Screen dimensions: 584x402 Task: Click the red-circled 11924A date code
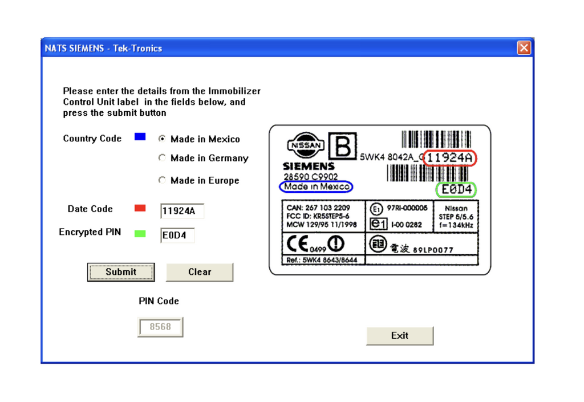coord(449,158)
